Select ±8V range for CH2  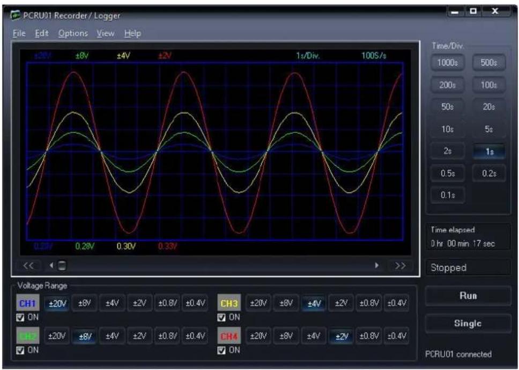[x=85, y=336]
